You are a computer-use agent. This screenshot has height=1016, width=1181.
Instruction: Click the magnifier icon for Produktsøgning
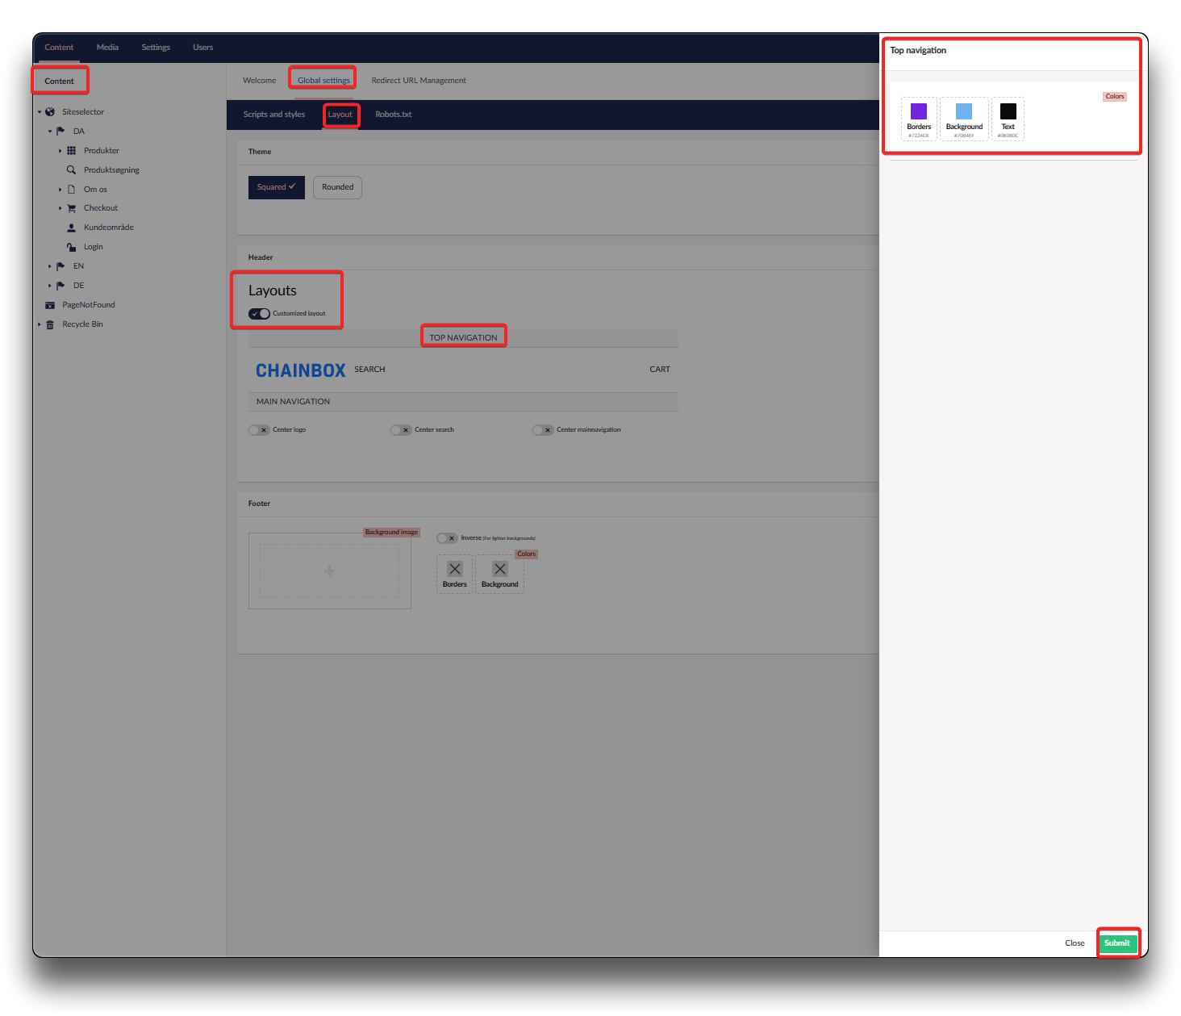[71, 170]
